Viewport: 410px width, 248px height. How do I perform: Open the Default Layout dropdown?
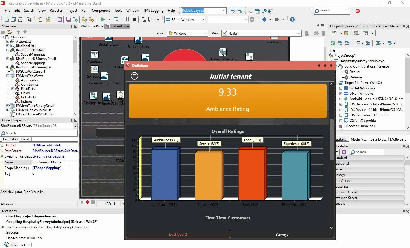tap(224, 11)
